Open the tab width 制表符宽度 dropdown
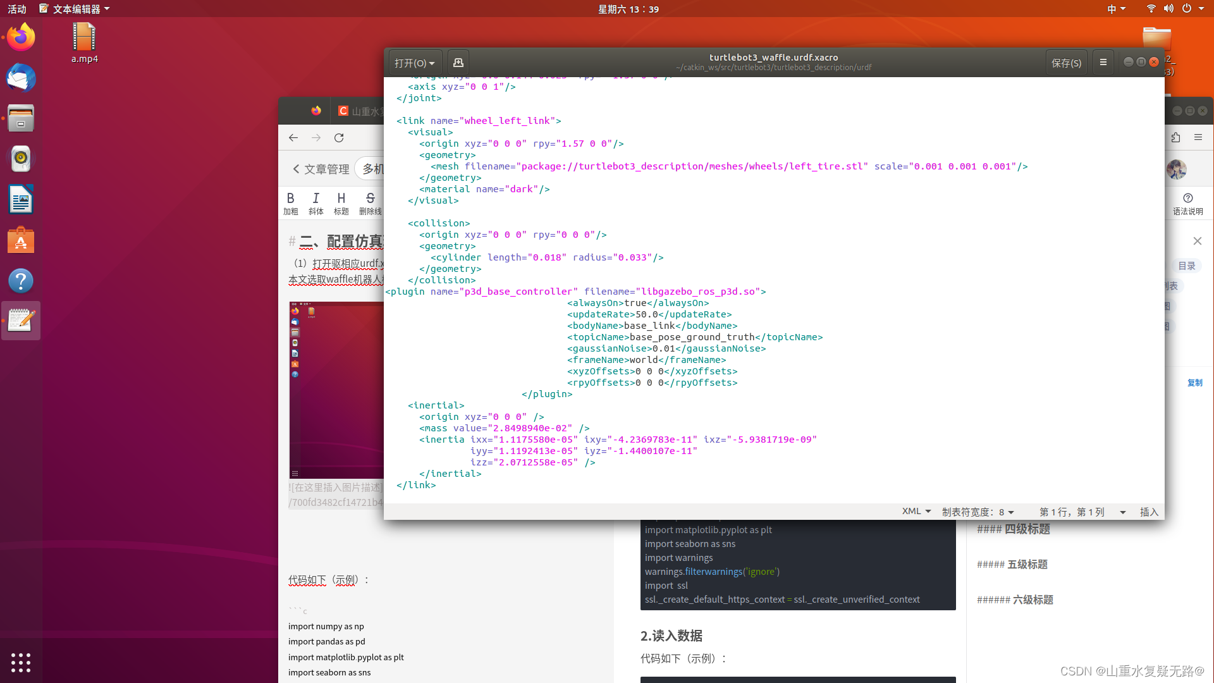This screenshot has height=683, width=1214. [978, 512]
